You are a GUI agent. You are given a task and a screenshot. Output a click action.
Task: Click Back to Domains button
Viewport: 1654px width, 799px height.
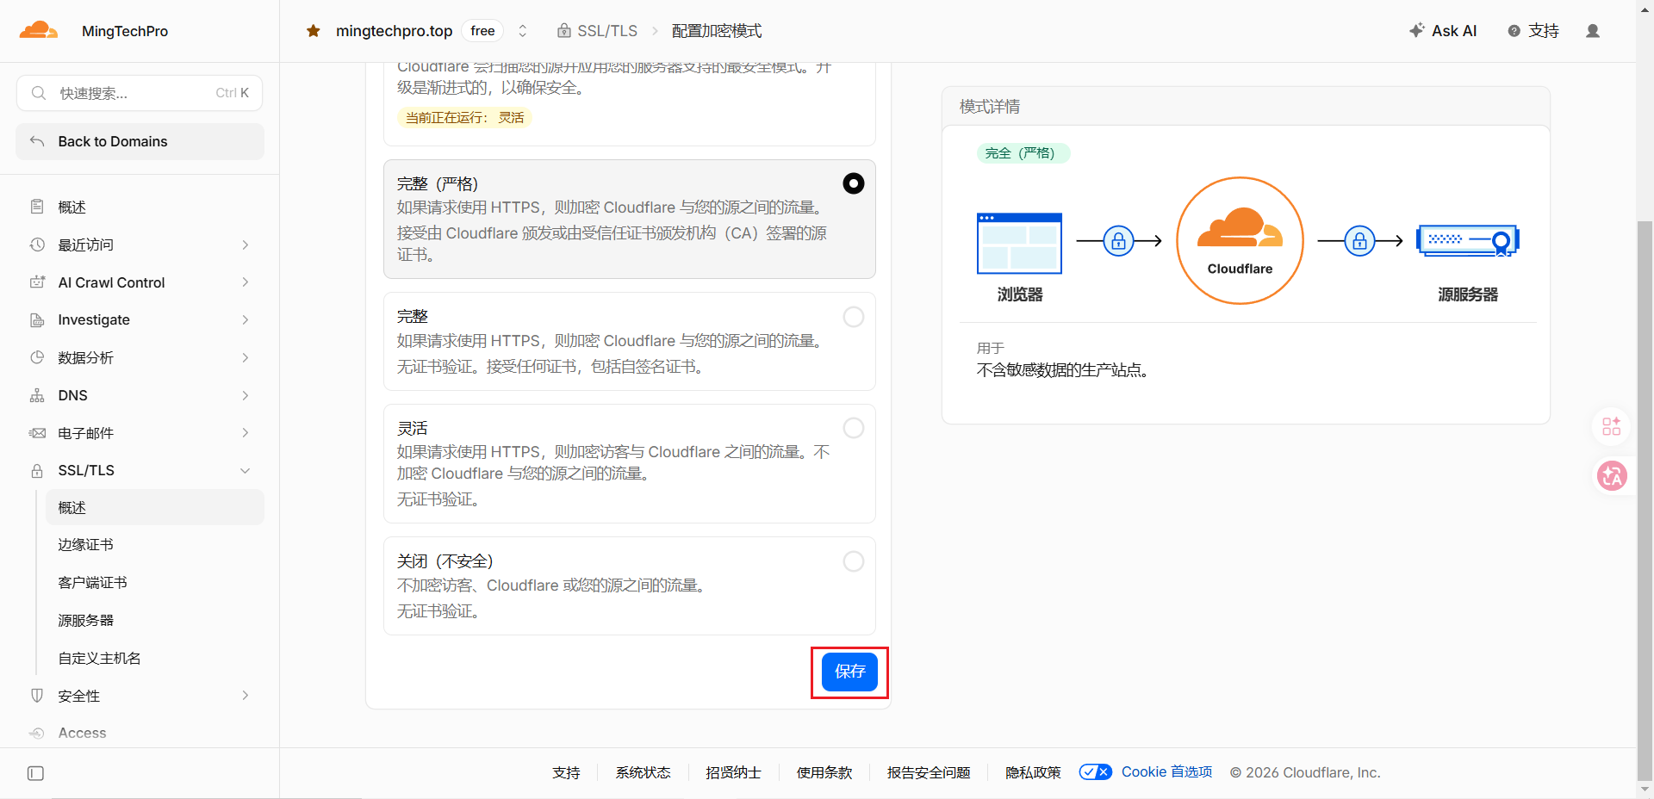point(140,141)
